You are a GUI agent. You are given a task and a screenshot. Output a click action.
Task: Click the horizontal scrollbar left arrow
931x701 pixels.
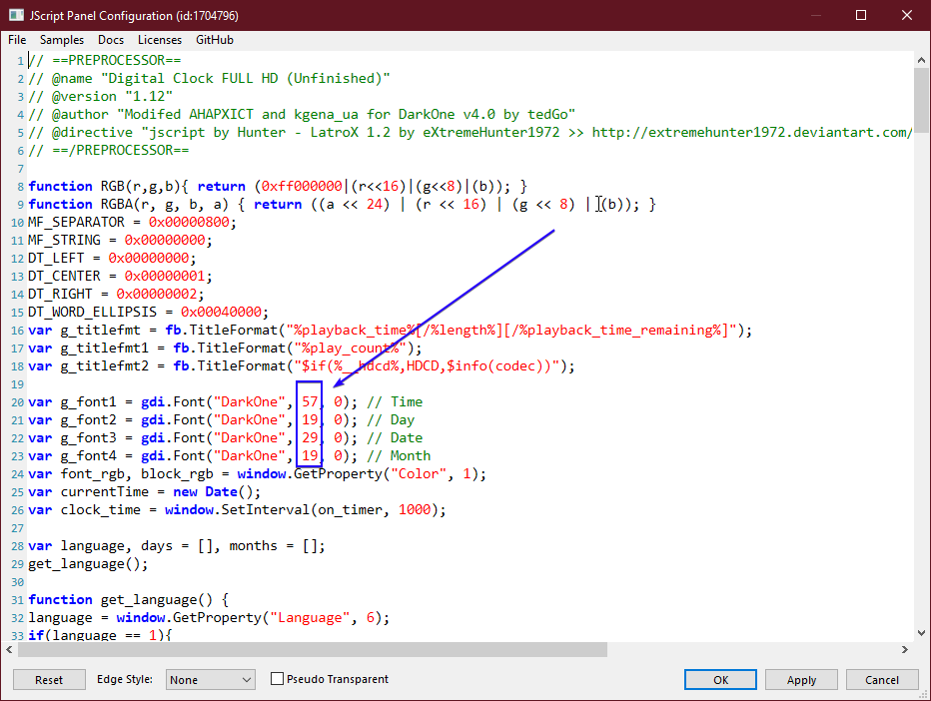[10, 649]
